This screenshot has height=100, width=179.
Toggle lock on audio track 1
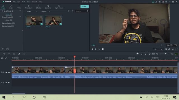pos(6,83)
